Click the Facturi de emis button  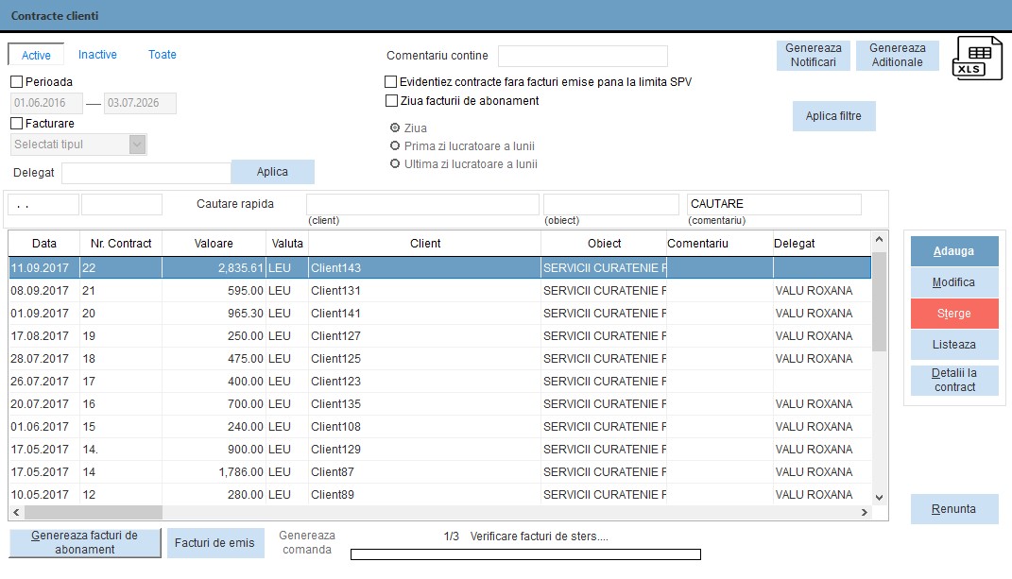pos(214,543)
